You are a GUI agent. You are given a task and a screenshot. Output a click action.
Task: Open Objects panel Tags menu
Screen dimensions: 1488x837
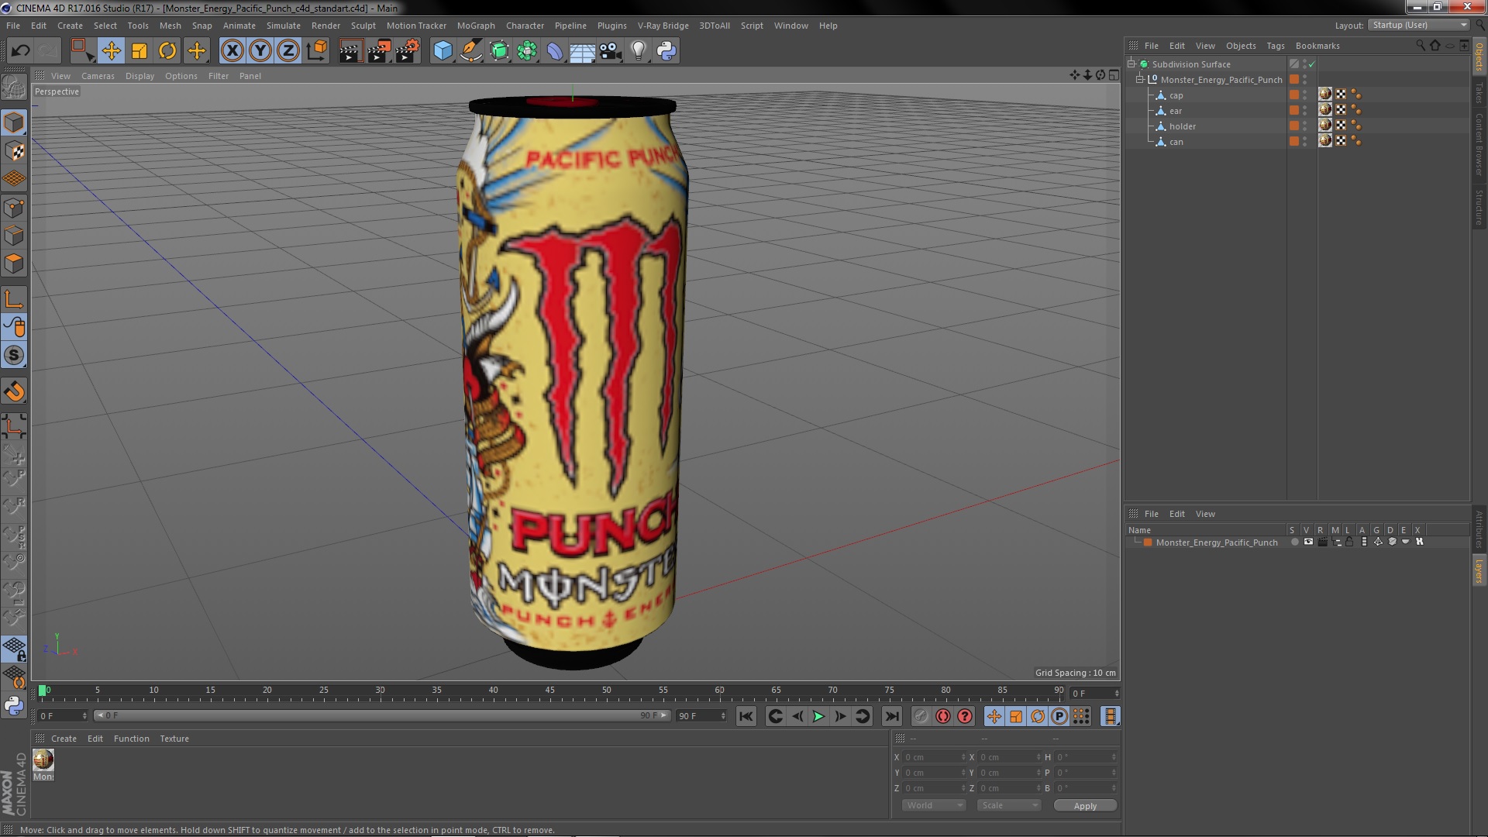1275,46
